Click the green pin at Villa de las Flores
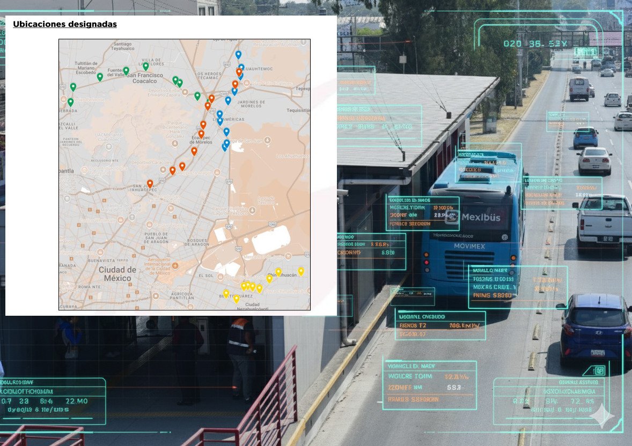 click(x=145, y=66)
